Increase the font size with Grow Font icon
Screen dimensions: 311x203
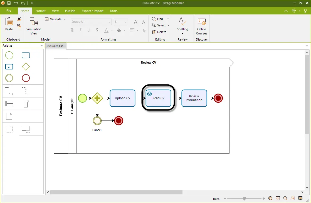point(135,22)
